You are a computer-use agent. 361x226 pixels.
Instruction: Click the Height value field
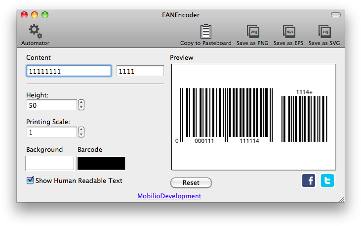tap(52, 105)
